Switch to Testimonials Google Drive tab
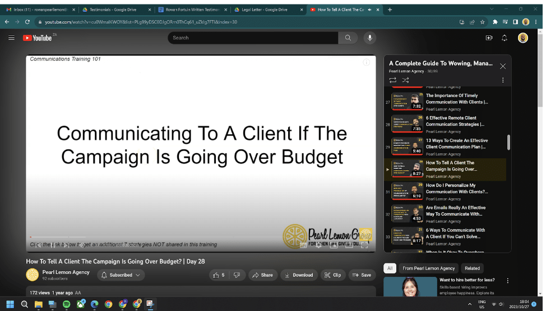This screenshot has height=311, width=546. click(x=115, y=10)
